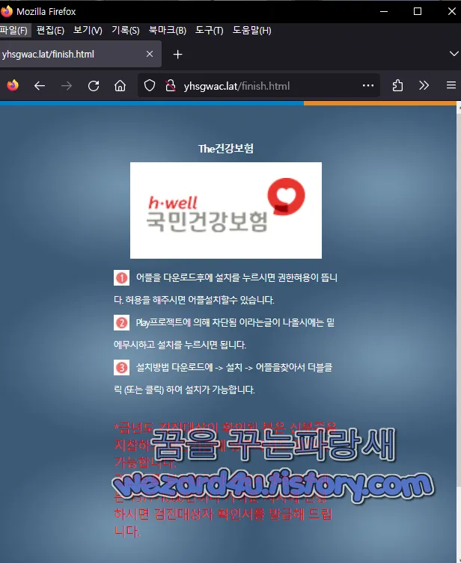The width and height of the screenshot is (461, 563).
Task: Minimize the Firefox window
Action: [x=384, y=11]
